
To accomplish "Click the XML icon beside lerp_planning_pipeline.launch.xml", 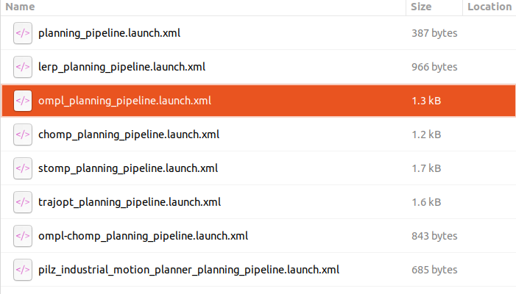I will coord(23,67).
